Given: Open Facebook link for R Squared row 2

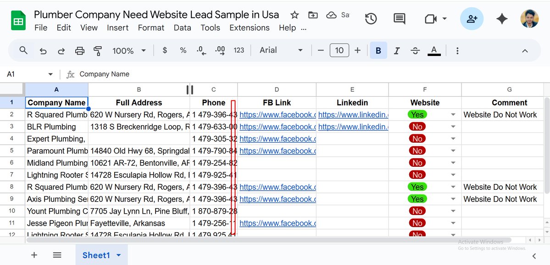Looking at the screenshot, I should 278,115.
